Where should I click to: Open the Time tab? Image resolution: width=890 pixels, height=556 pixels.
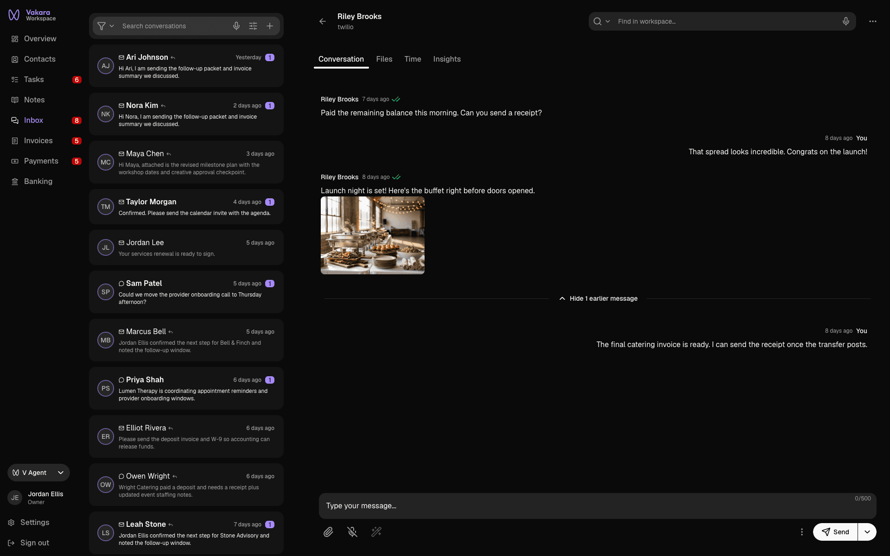pyautogui.click(x=413, y=59)
